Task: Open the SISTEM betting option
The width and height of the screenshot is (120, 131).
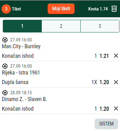Action: tap(106, 124)
